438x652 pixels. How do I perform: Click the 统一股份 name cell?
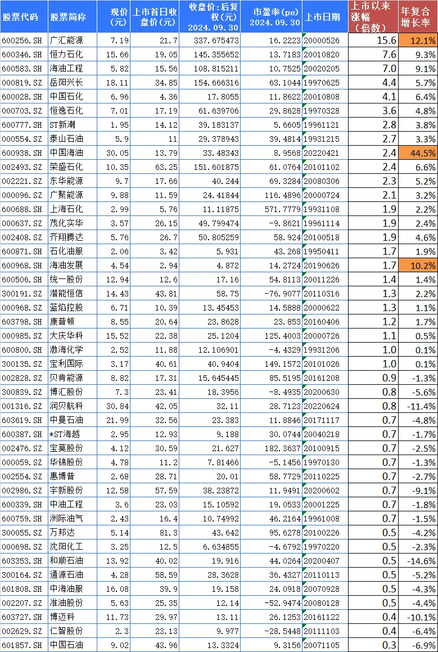tap(73, 280)
